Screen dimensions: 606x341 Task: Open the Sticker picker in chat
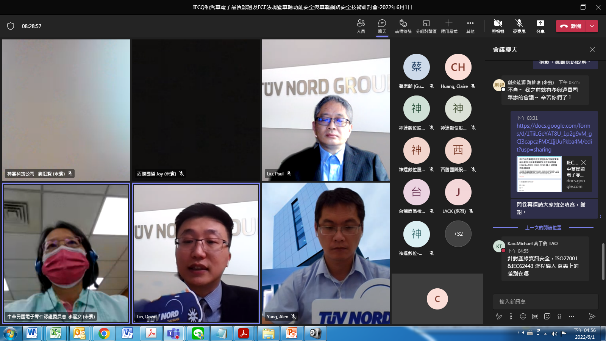(x=547, y=316)
